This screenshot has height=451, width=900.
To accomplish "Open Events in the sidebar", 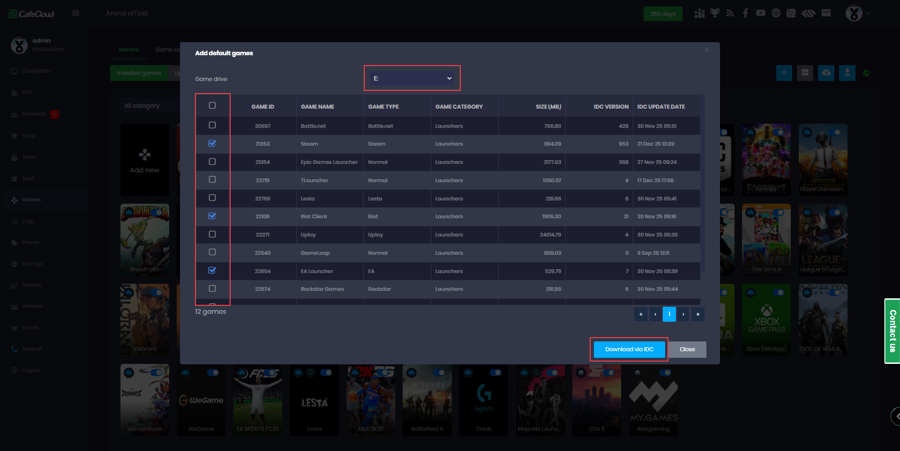I will [x=30, y=328].
